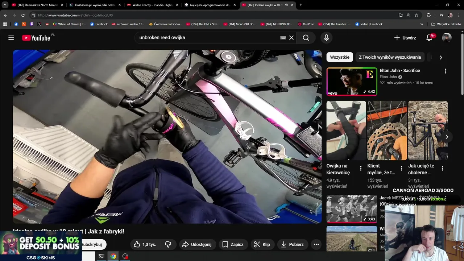This screenshot has width=464, height=261.
Task: Open options menu for Elton John Sacrifice
Action: tap(446, 71)
